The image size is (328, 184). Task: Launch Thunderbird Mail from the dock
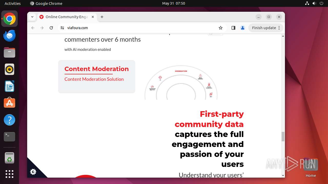click(9, 36)
